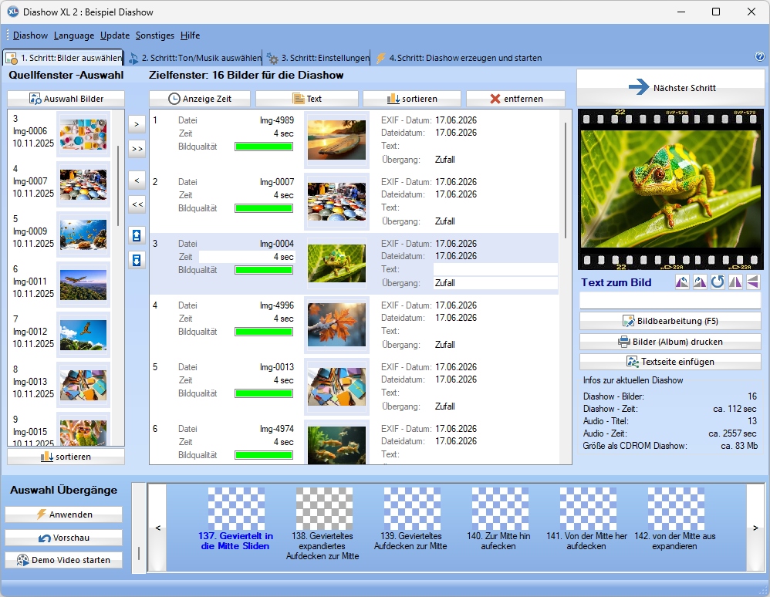Add selected image with the single > button
This screenshot has height=597, width=770.
point(137,124)
